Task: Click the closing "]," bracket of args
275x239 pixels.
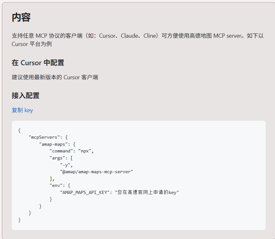Action: (52, 179)
